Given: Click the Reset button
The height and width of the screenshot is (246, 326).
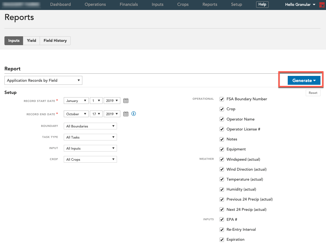Looking at the screenshot, I should (x=313, y=93).
